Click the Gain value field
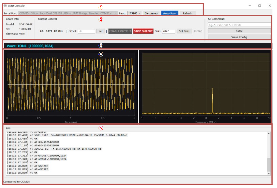Screen dimensions: 277x188 169,31
